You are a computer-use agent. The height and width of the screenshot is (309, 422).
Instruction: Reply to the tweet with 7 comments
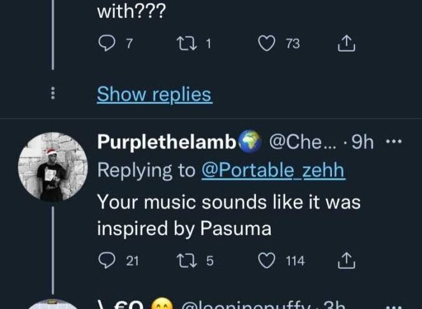click(x=106, y=44)
